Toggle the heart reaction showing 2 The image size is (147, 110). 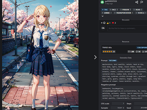pos(114,23)
